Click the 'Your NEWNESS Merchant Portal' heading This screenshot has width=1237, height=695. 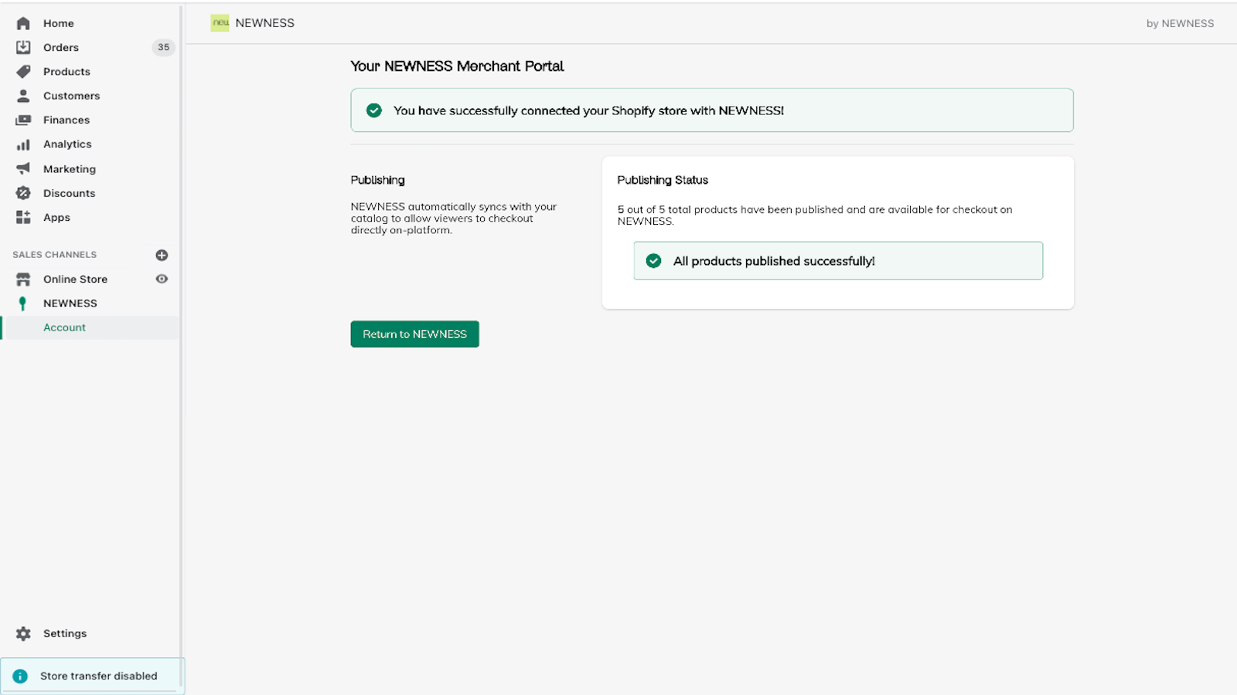(457, 66)
